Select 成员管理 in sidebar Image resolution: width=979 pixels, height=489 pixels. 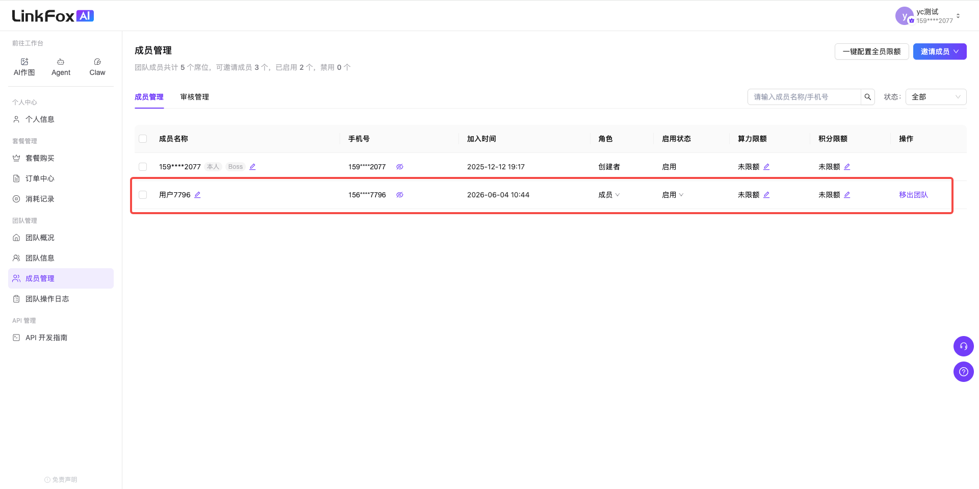(x=61, y=278)
